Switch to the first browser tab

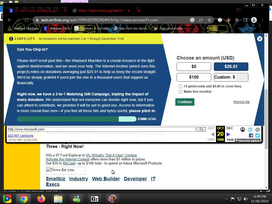37,11
